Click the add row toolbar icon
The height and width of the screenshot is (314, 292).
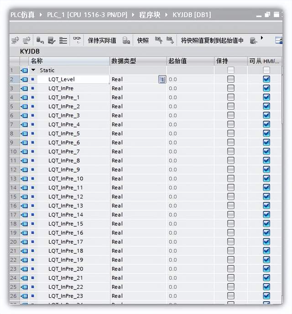(26, 40)
